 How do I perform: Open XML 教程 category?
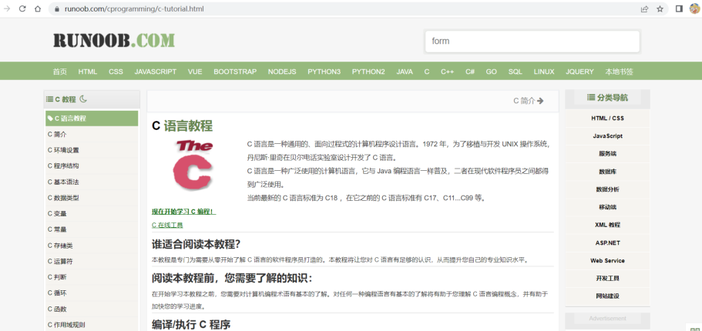pyautogui.click(x=607, y=225)
